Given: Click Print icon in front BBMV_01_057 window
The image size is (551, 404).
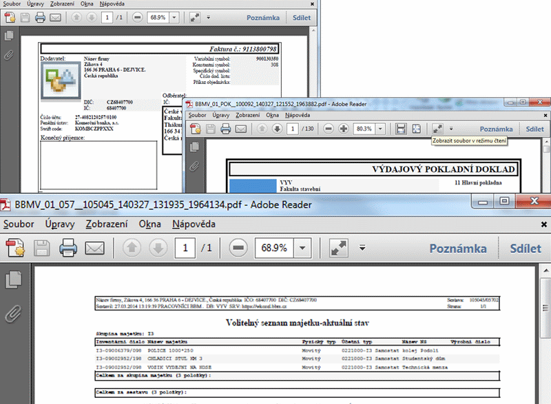Looking at the screenshot, I should point(67,248).
